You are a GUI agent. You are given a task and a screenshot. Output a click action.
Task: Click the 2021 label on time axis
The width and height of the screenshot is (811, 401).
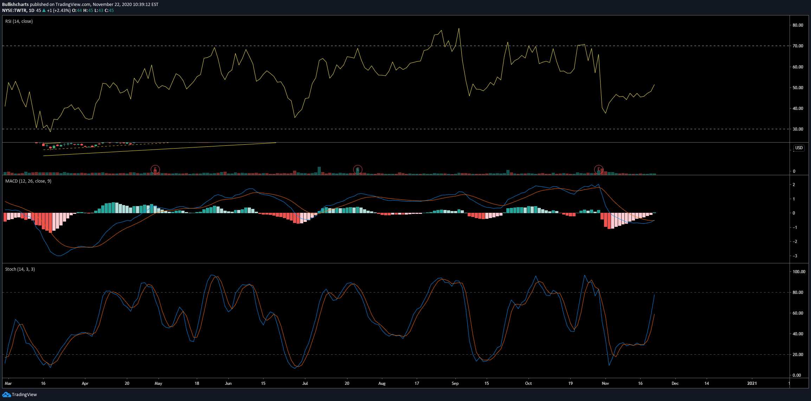tap(752, 383)
